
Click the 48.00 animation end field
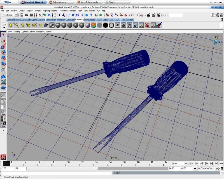point(186,169)
